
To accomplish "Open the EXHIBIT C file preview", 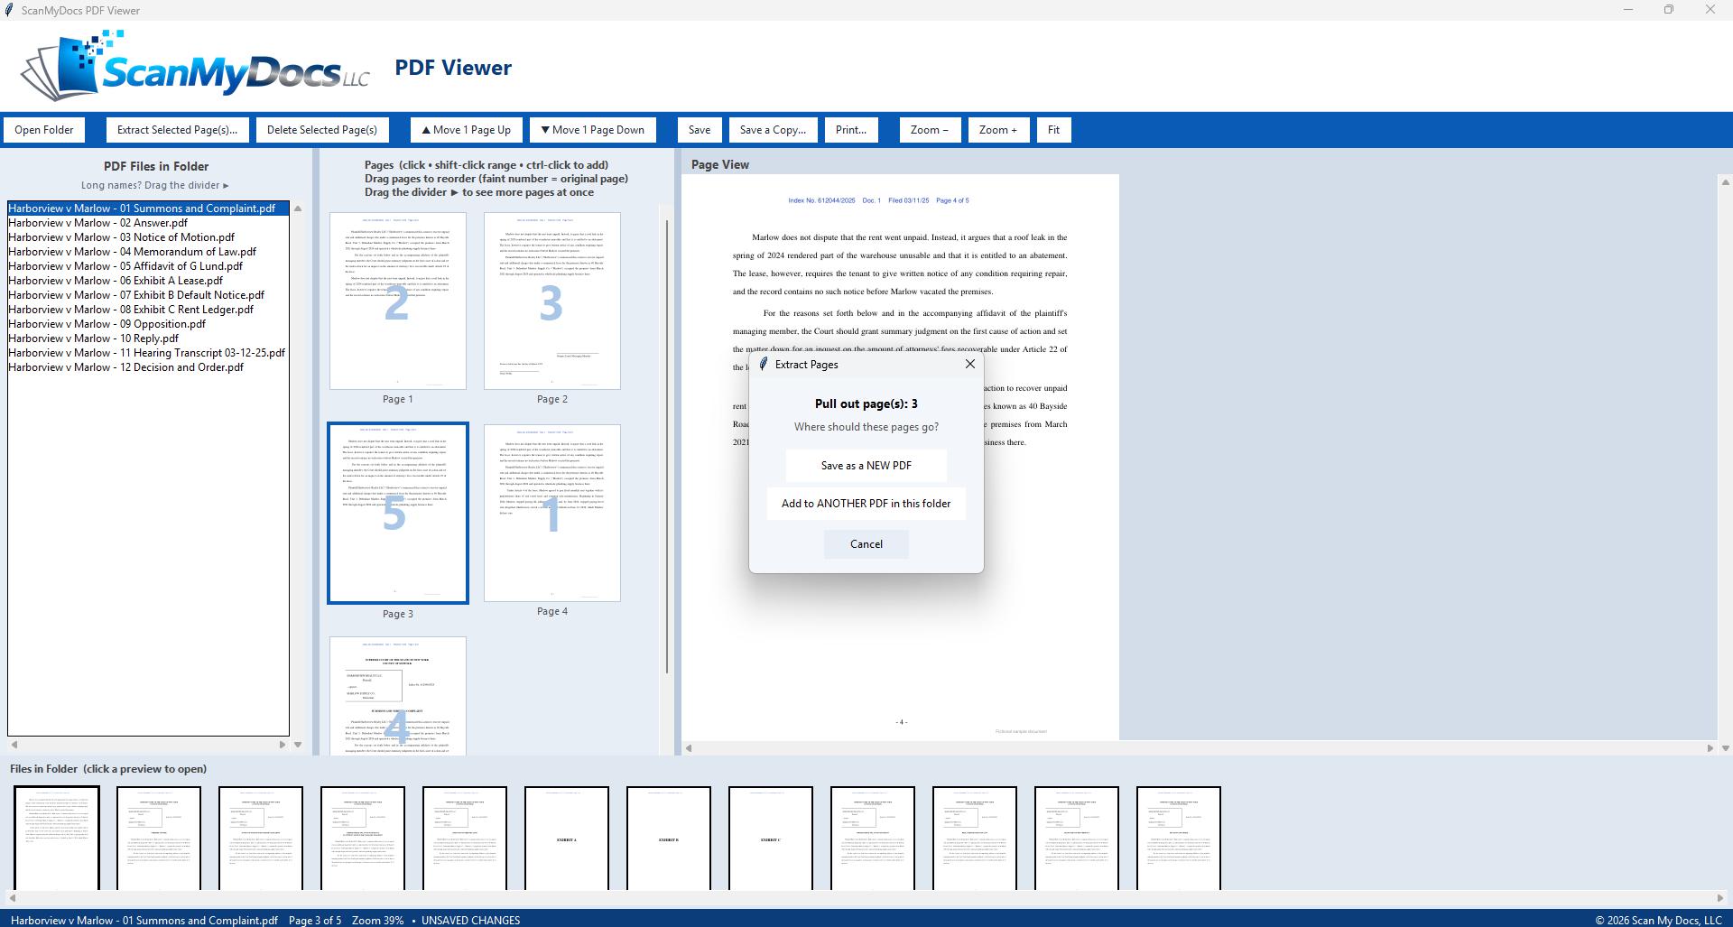I will pyautogui.click(x=771, y=839).
